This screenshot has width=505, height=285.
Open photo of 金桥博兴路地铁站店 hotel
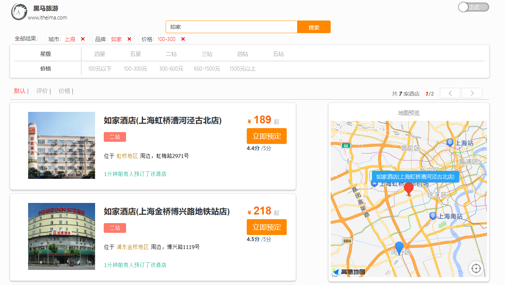tap(62, 236)
